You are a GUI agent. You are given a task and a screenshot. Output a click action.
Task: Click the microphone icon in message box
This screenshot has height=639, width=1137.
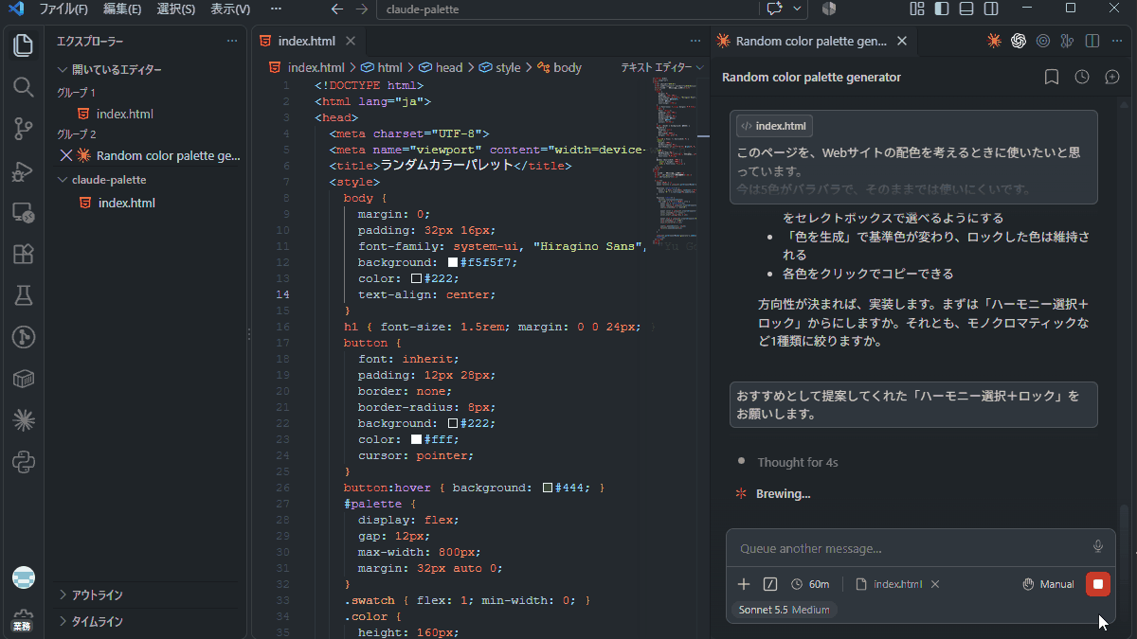(x=1098, y=546)
